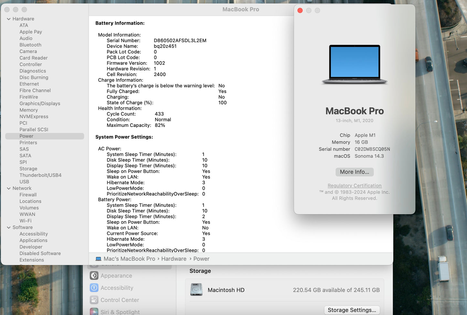The height and width of the screenshot is (315, 467).
Task: Select SAS in the sidebar
Action: click(24, 149)
